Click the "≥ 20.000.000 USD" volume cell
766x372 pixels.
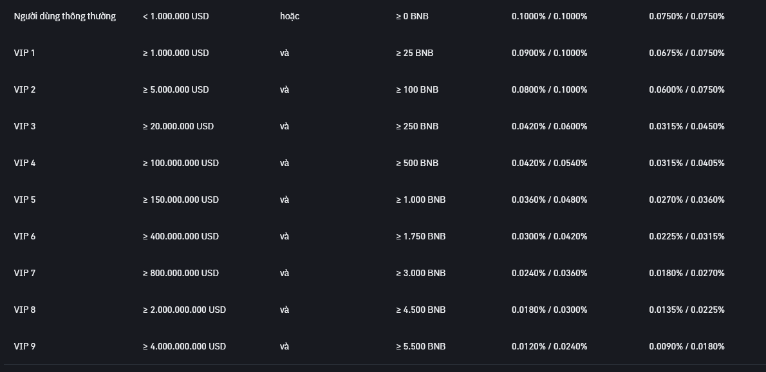click(178, 126)
